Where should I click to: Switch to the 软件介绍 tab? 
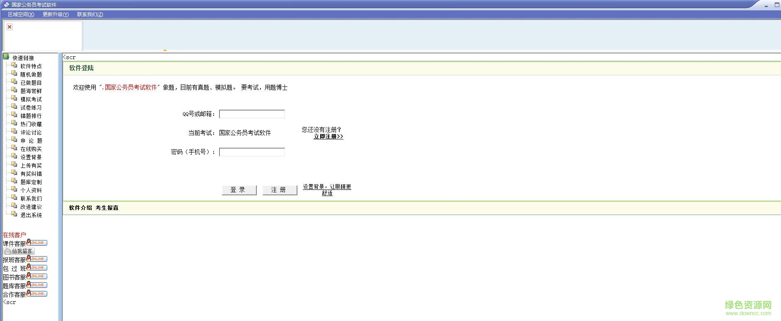(x=80, y=208)
